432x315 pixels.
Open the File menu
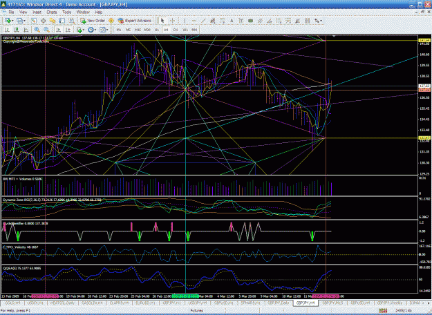click(x=11, y=12)
